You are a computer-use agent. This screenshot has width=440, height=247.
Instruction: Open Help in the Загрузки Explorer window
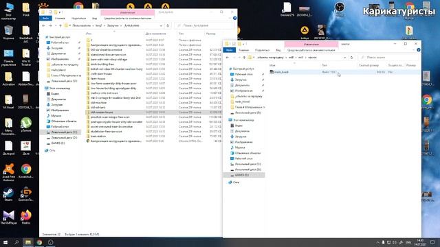click(234, 19)
